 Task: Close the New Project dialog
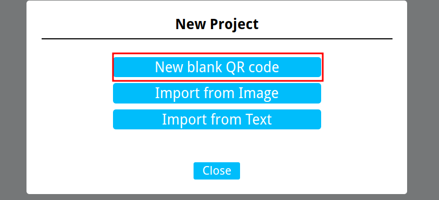tap(217, 171)
